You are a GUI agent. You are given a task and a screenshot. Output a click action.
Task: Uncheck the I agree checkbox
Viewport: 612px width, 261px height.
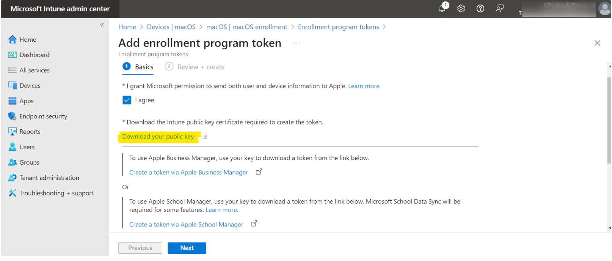127,100
